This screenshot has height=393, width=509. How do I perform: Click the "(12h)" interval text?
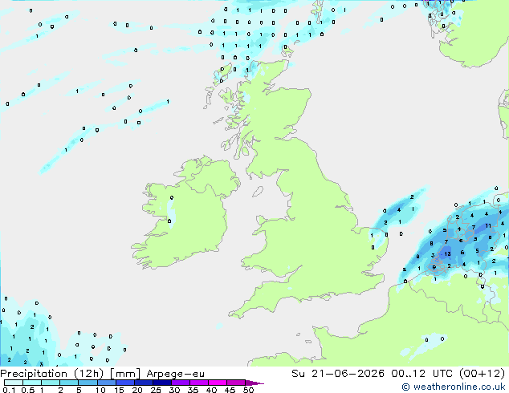pos(88,374)
